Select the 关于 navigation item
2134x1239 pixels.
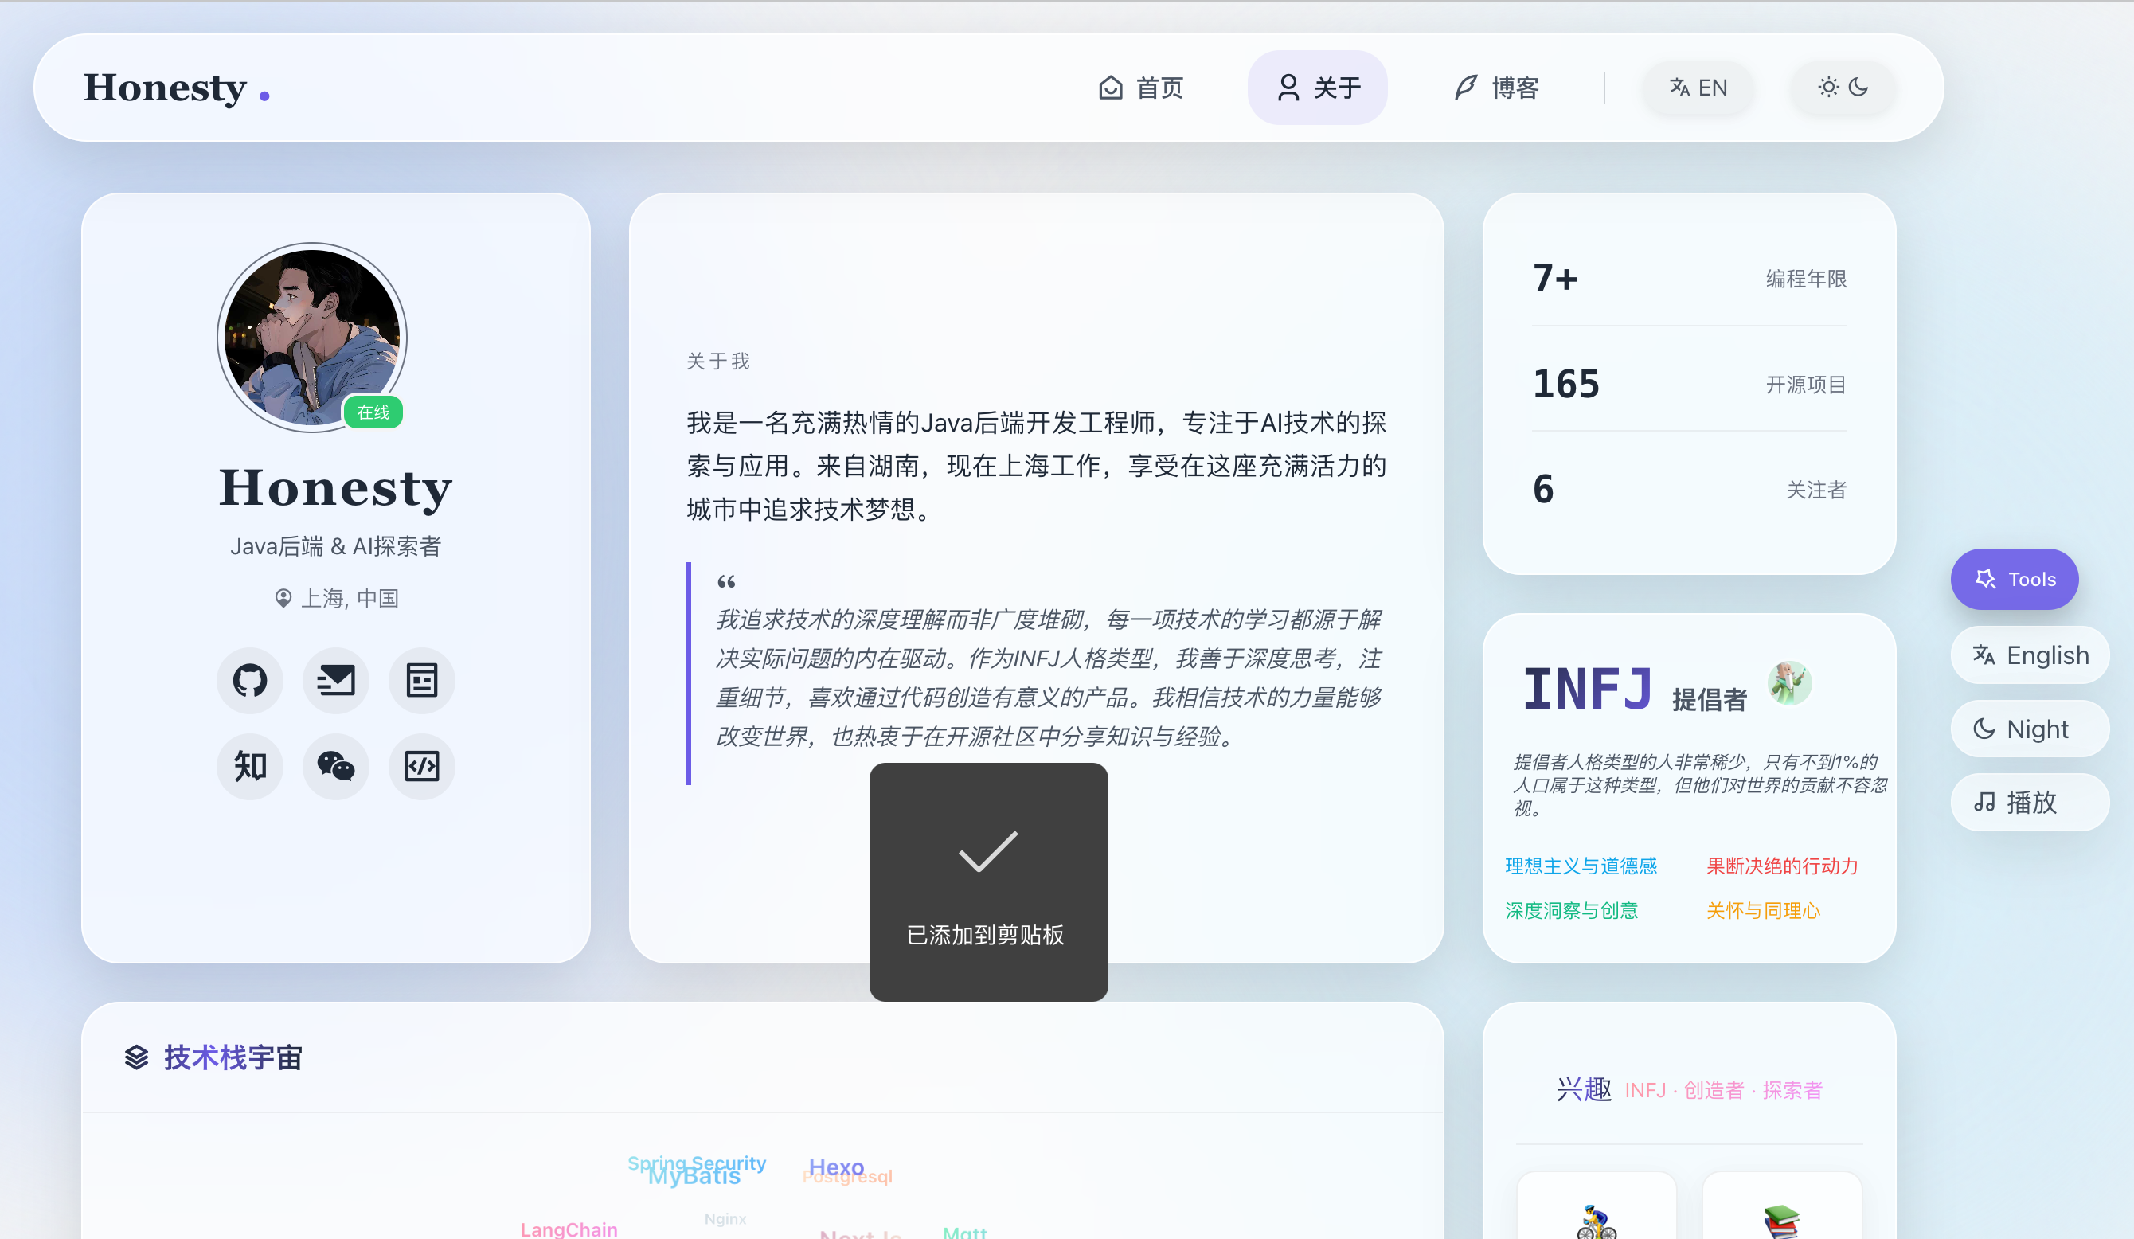pyautogui.click(x=1318, y=88)
